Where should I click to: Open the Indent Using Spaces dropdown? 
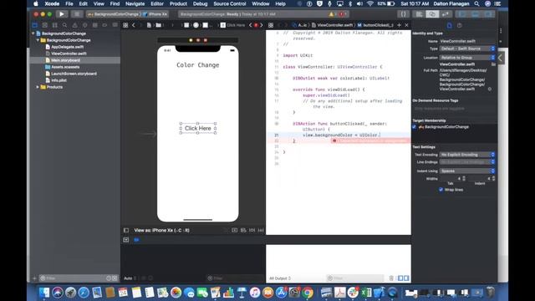(x=467, y=171)
